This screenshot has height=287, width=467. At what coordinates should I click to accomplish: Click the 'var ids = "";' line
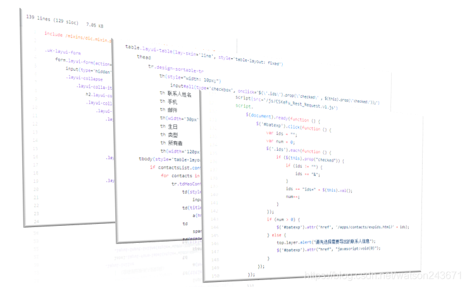(282, 134)
